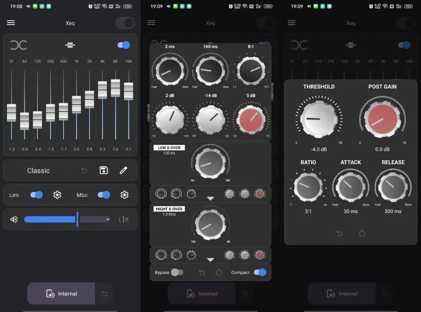Tap the L|R balance control

124,220
